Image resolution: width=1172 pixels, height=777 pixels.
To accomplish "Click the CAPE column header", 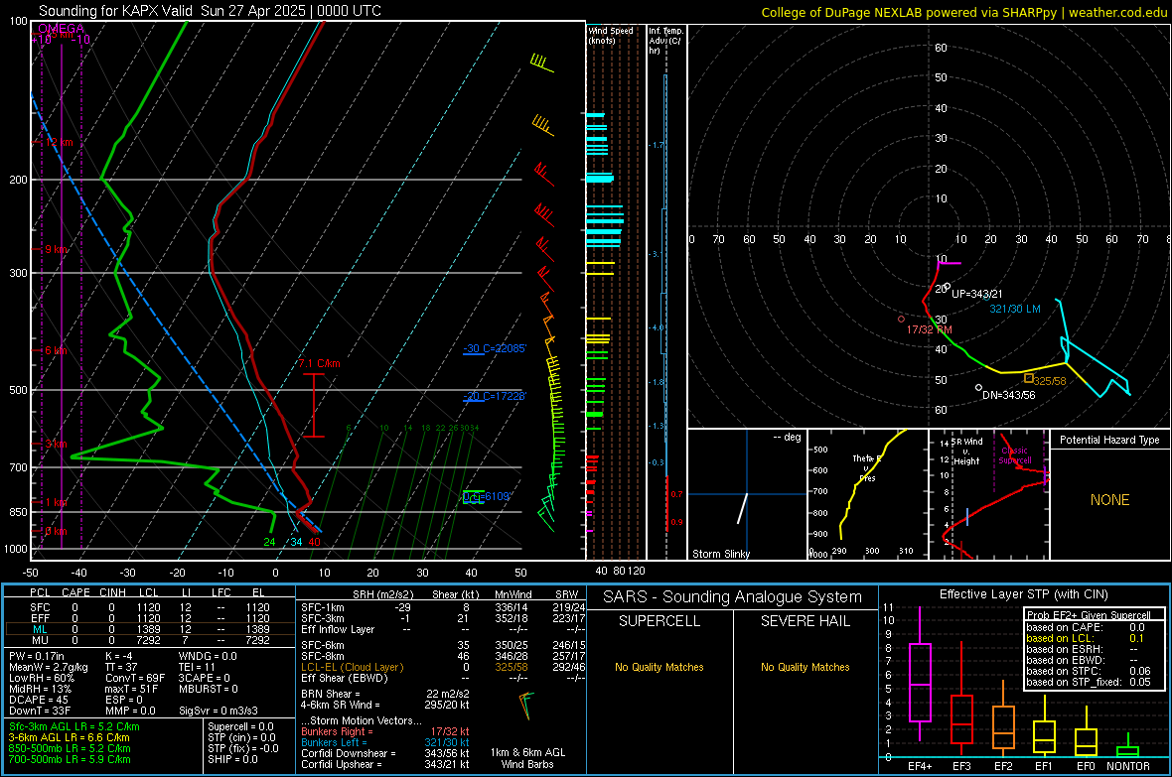I will [x=75, y=592].
